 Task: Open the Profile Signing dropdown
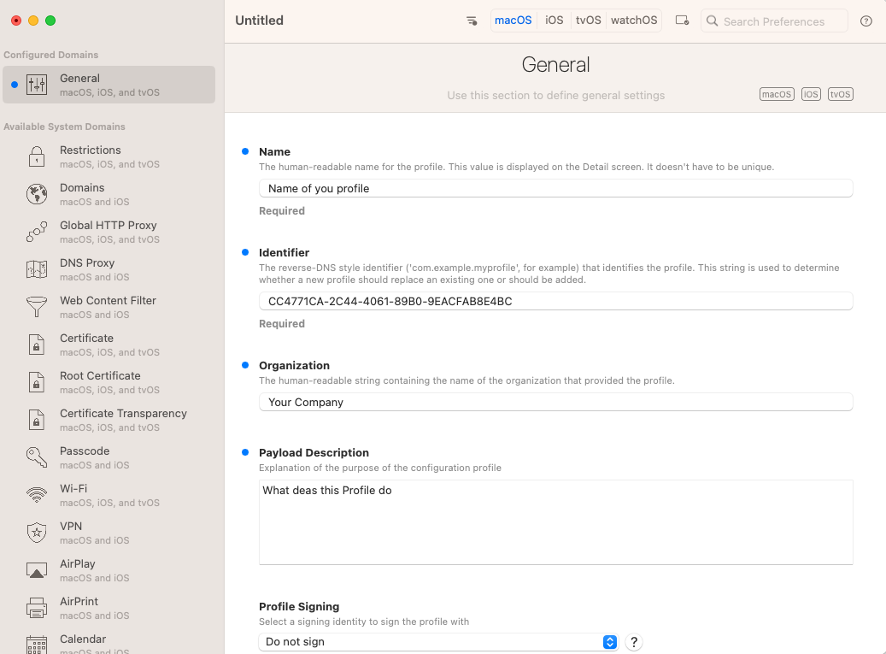point(438,642)
